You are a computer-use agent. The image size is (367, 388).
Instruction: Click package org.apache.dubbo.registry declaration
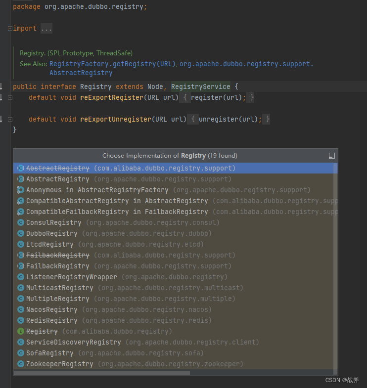[80, 7]
